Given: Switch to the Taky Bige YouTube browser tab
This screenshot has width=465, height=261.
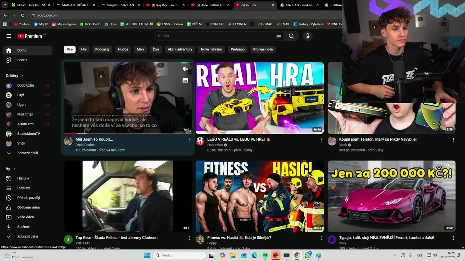Looking at the screenshot, I should coord(166,5).
